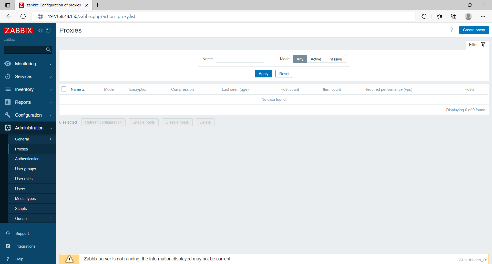Sort the table by Name column
The height and width of the screenshot is (264, 492).
point(77,89)
